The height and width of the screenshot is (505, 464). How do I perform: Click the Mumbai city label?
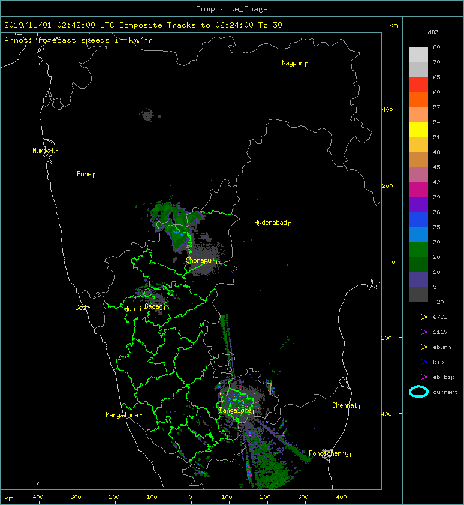(43, 151)
